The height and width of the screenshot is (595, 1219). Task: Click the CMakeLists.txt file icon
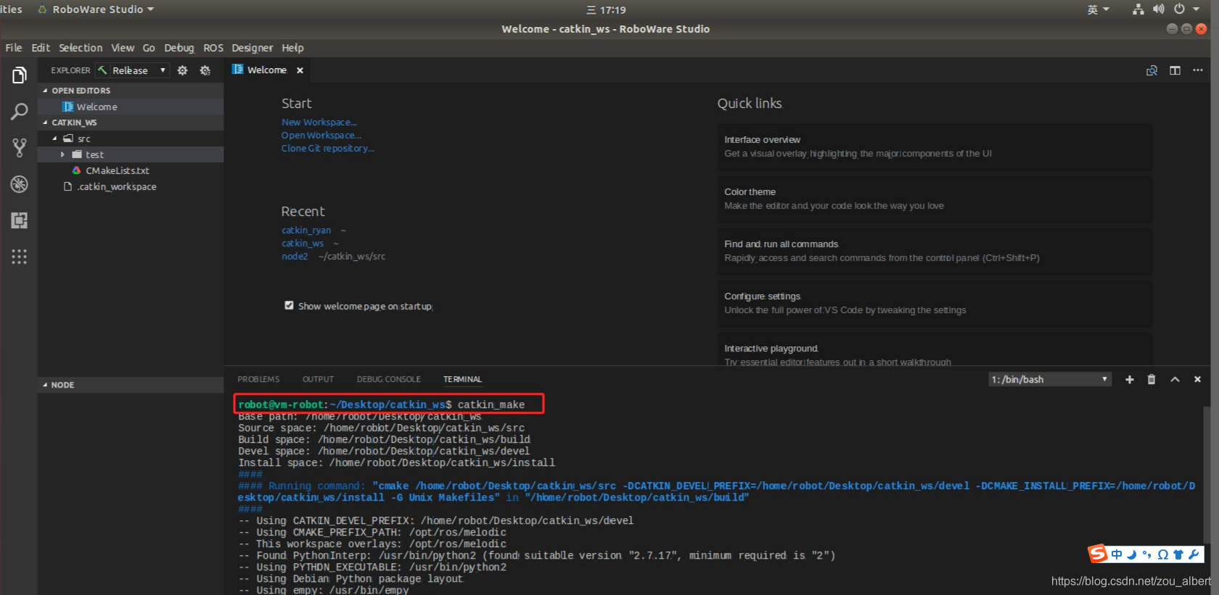pyautogui.click(x=76, y=170)
